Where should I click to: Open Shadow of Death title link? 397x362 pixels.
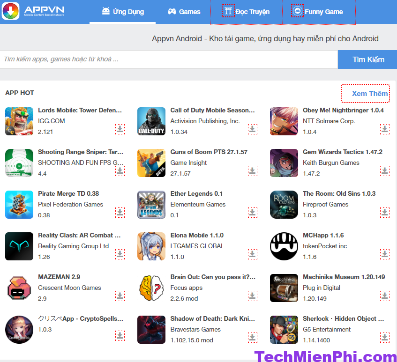coord(212,318)
